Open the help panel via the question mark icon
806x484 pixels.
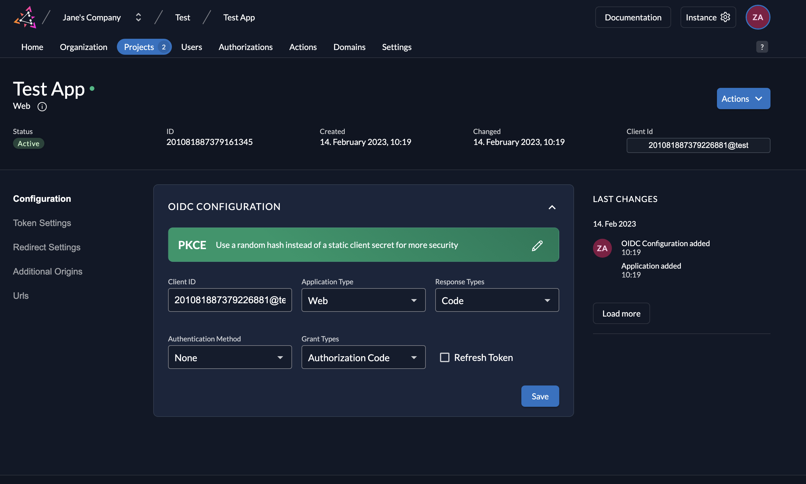point(762,47)
